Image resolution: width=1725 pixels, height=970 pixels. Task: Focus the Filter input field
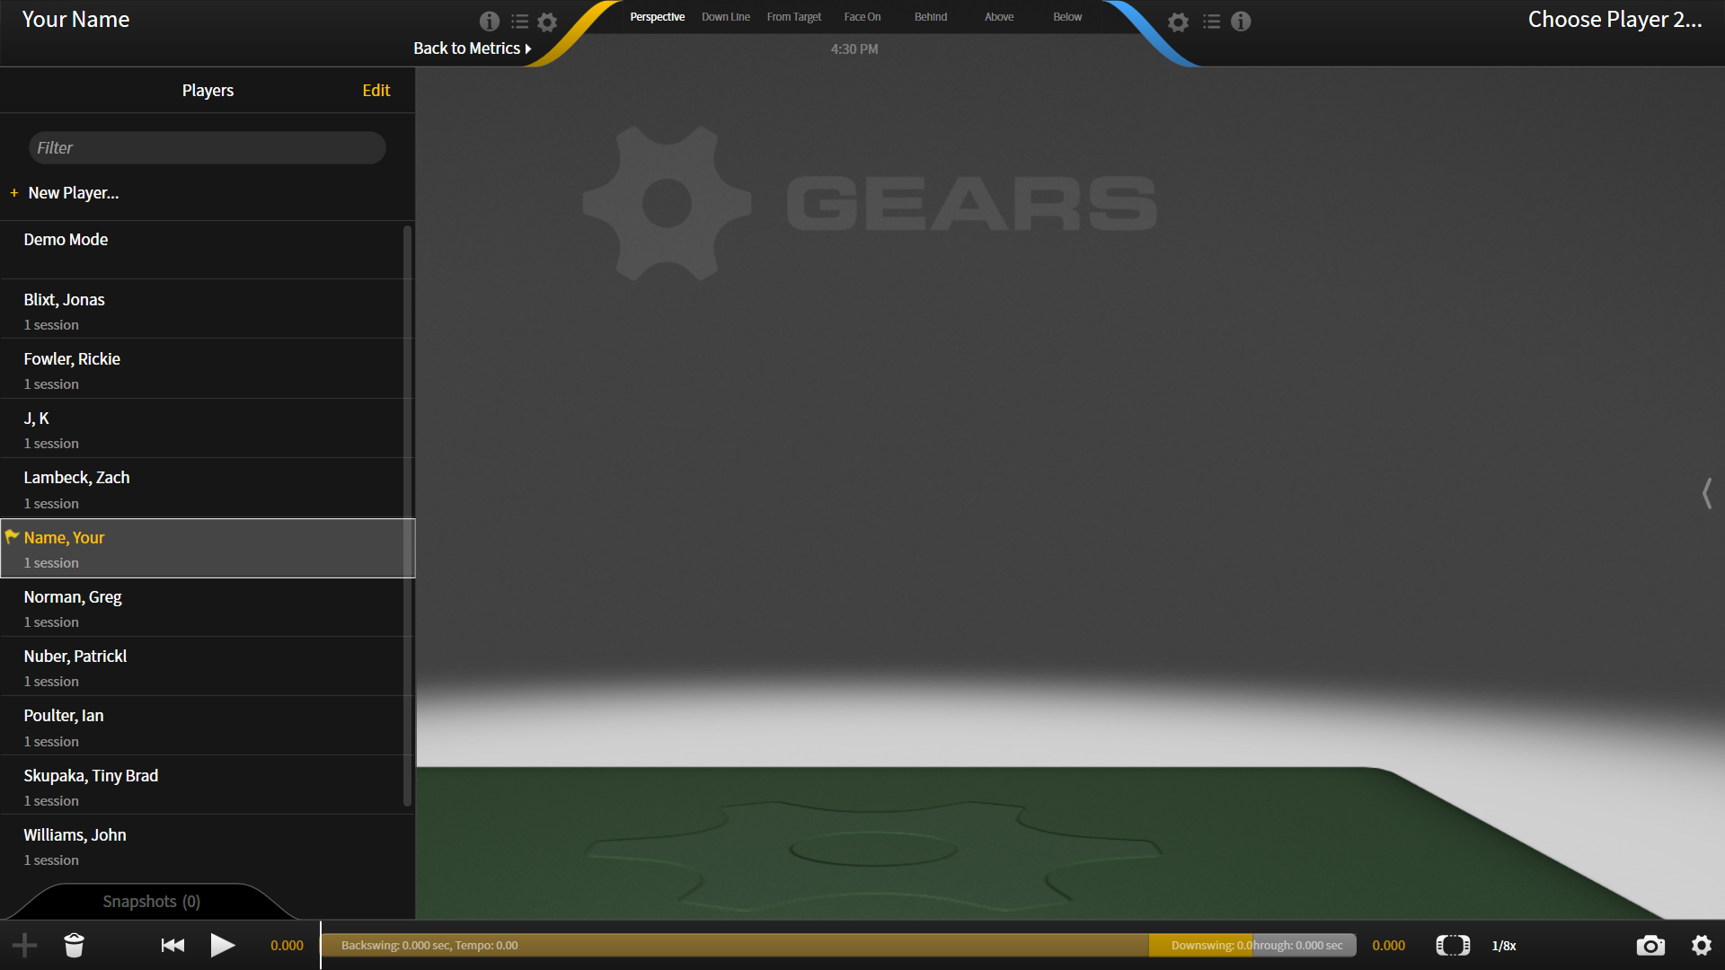click(x=208, y=148)
